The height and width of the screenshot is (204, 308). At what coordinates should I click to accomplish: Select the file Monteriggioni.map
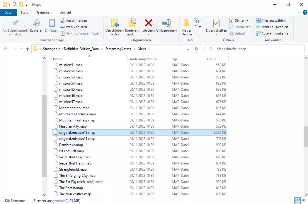coord(140,108)
